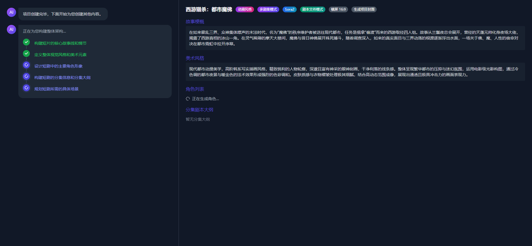Click loading spinner for 规划短剧所需的具体场景

[x=26, y=88]
